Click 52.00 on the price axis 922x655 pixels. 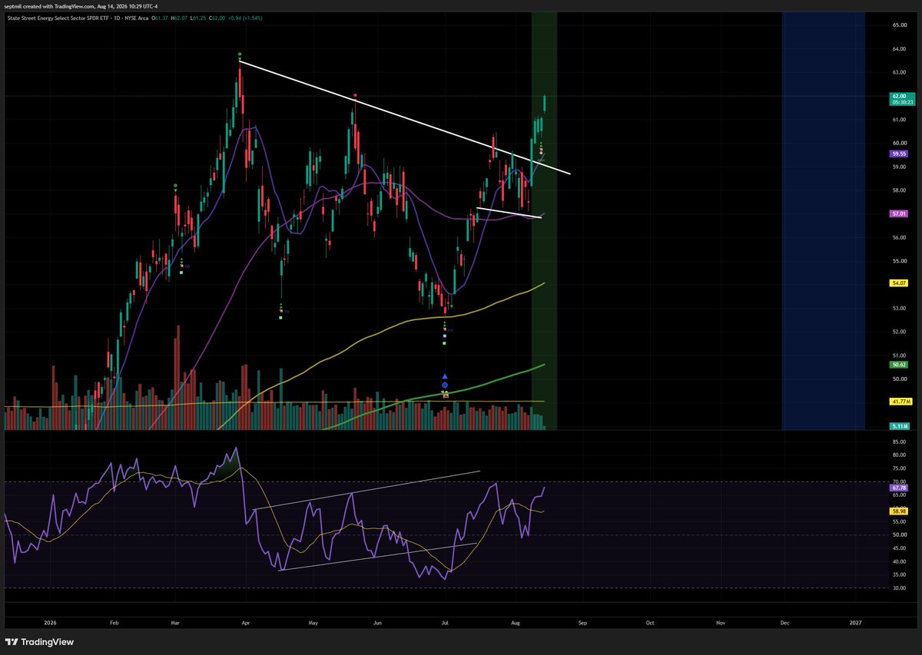coord(899,332)
